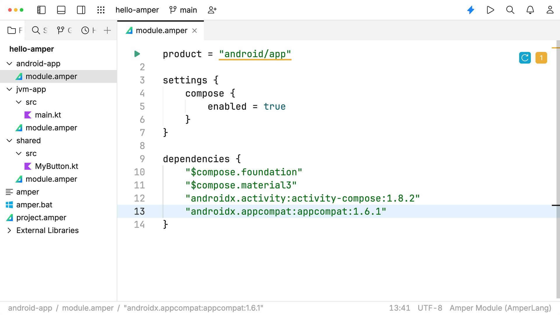Click the Windows icon next to amper.bat
Viewport: 560px width, 315px height.
pyautogui.click(x=9, y=205)
